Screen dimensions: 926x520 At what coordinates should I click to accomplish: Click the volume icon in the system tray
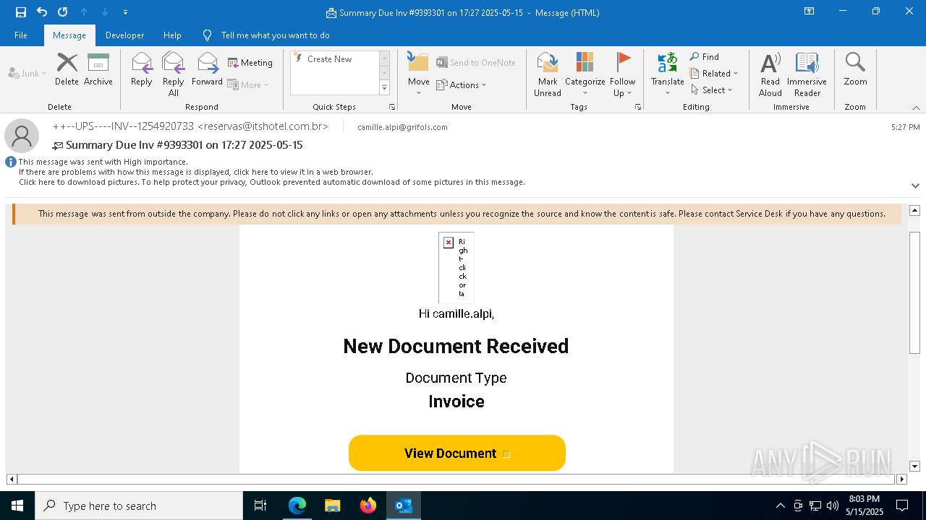832,506
